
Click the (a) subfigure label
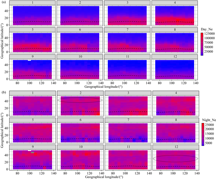click(x=3, y=2)
